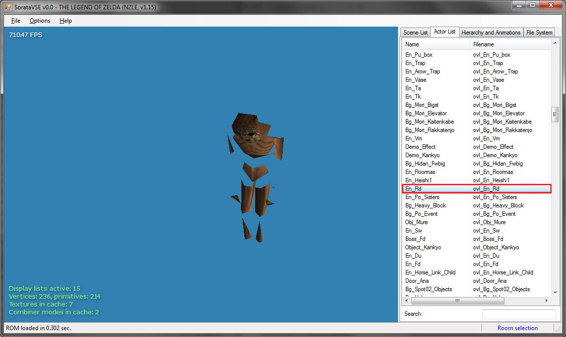Select the highlighted En_Rd actor row

click(476, 189)
